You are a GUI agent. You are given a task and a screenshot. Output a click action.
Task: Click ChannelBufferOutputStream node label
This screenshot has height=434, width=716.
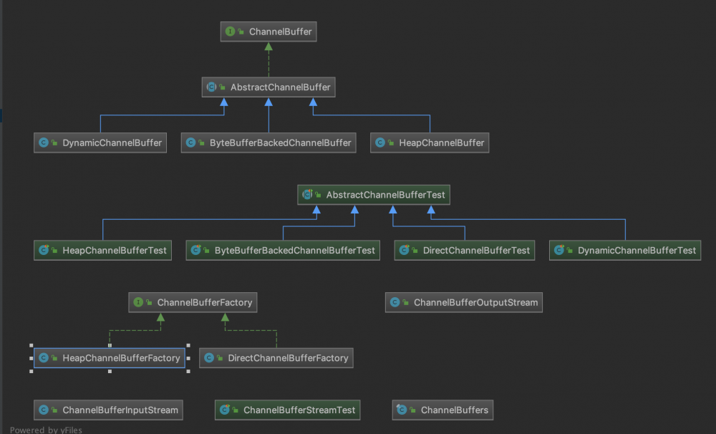click(475, 302)
